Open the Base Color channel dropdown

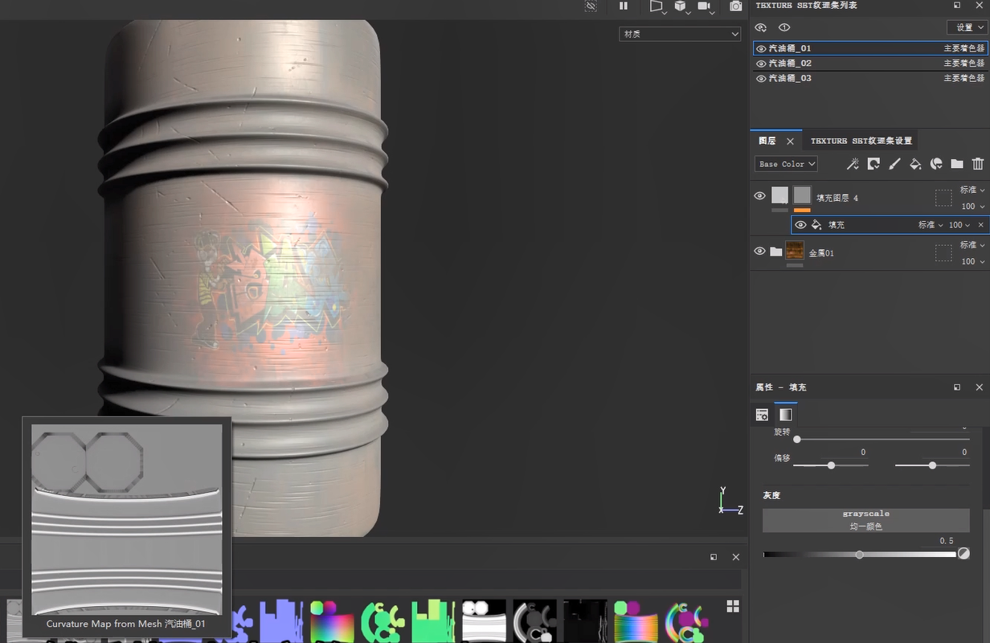[x=786, y=164]
